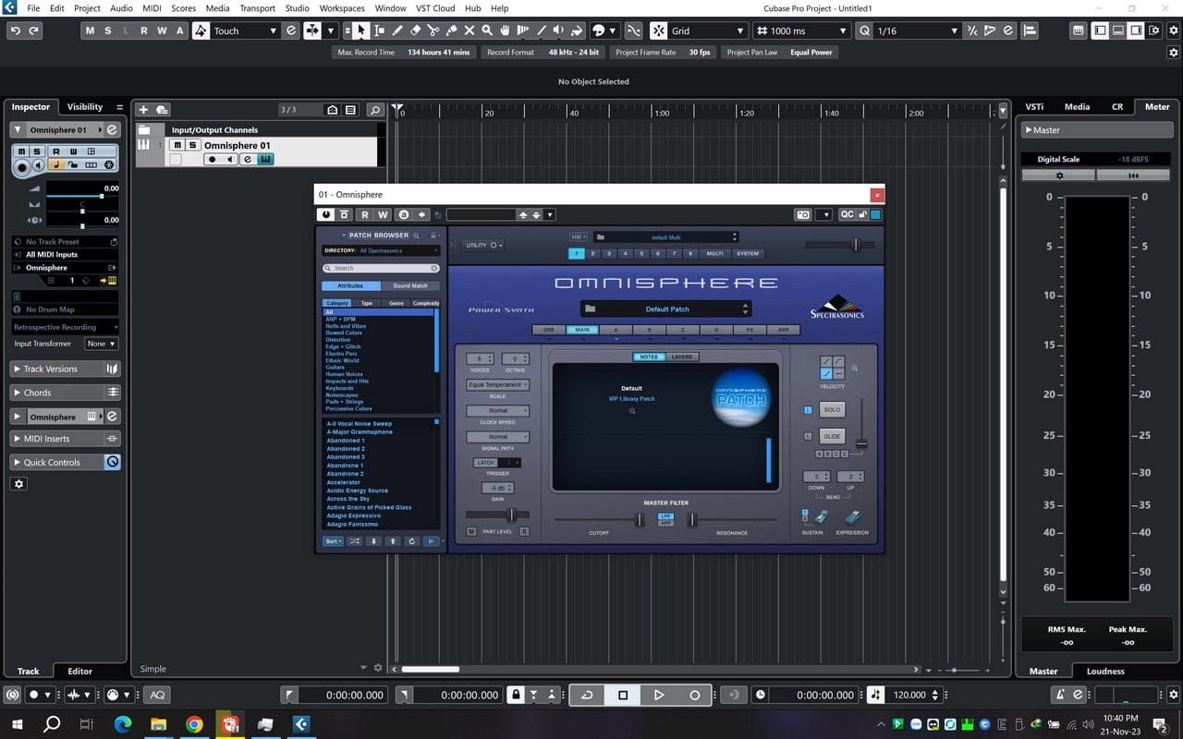Click the next patch down-arrow in browser footer

(x=374, y=541)
